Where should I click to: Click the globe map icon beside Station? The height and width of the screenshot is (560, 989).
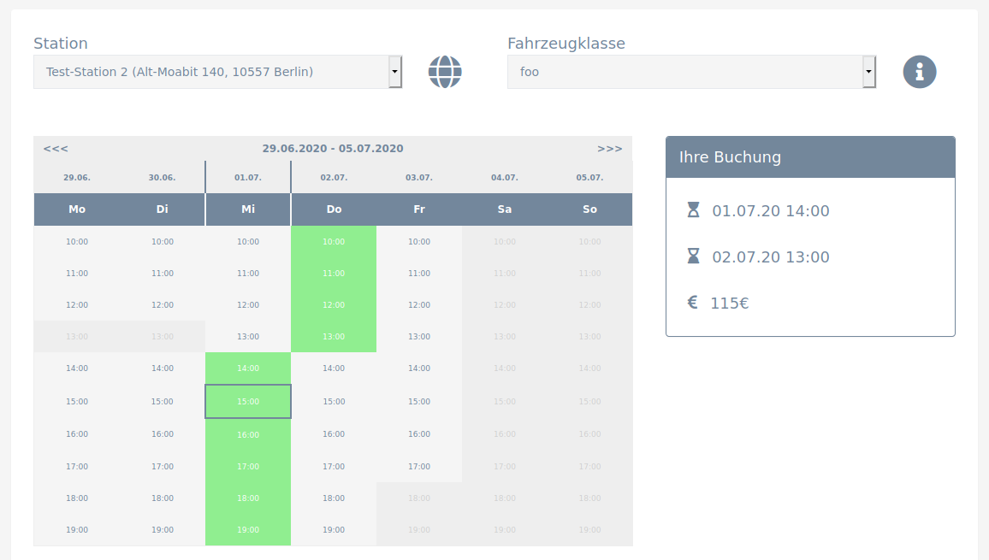pos(445,72)
